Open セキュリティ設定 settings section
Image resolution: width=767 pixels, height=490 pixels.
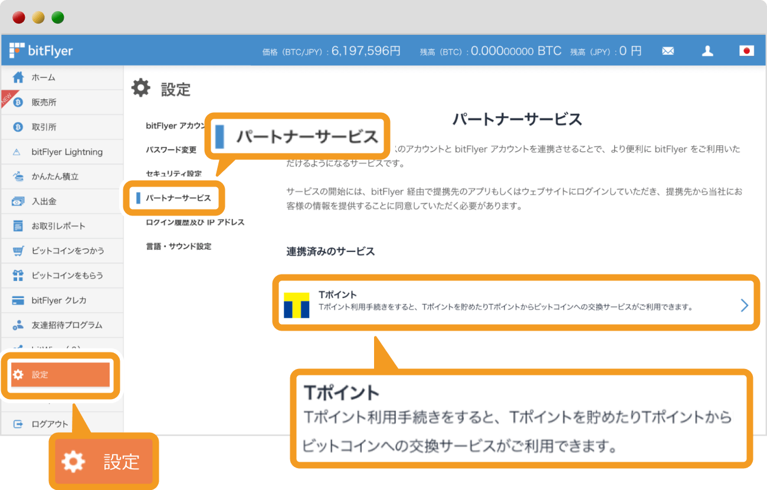pyautogui.click(x=173, y=174)
